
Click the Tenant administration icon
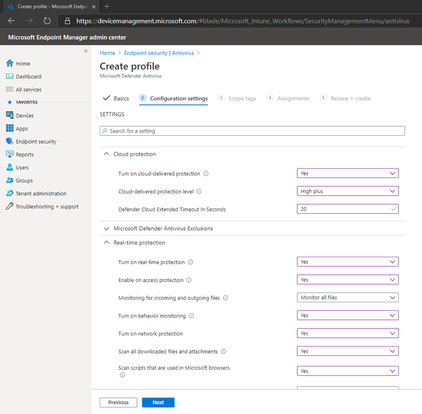pyautogui.click(x=10, y=193)
